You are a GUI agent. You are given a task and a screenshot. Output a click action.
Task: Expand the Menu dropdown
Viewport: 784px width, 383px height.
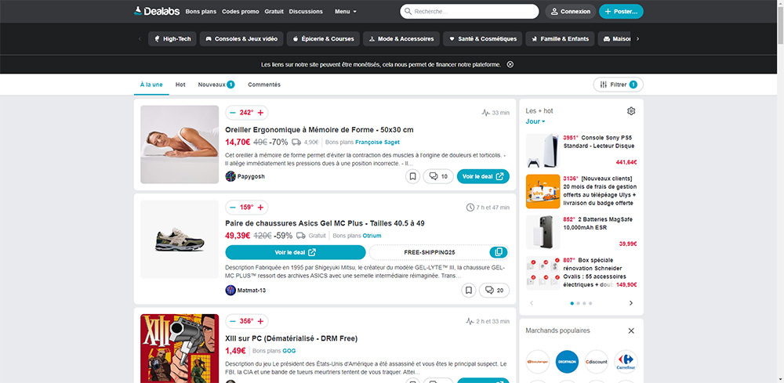(x=346, y=12)
